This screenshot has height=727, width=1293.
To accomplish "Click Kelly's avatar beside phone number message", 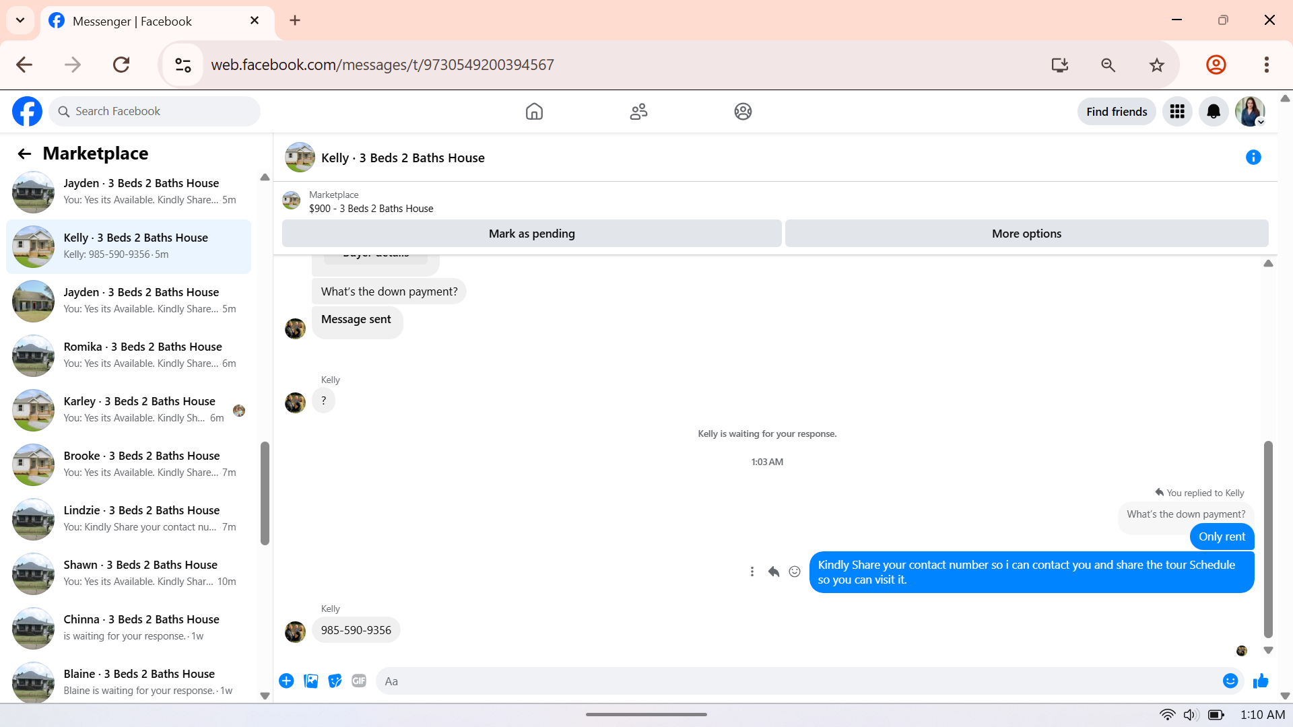I will 295,632.
